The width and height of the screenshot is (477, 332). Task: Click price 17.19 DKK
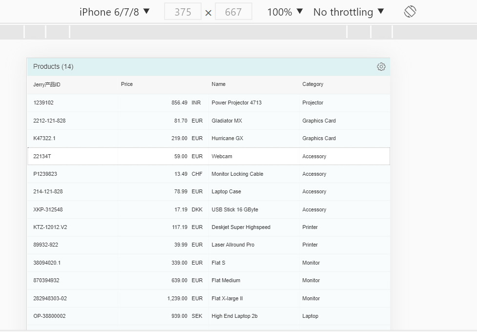pos(188,209)
